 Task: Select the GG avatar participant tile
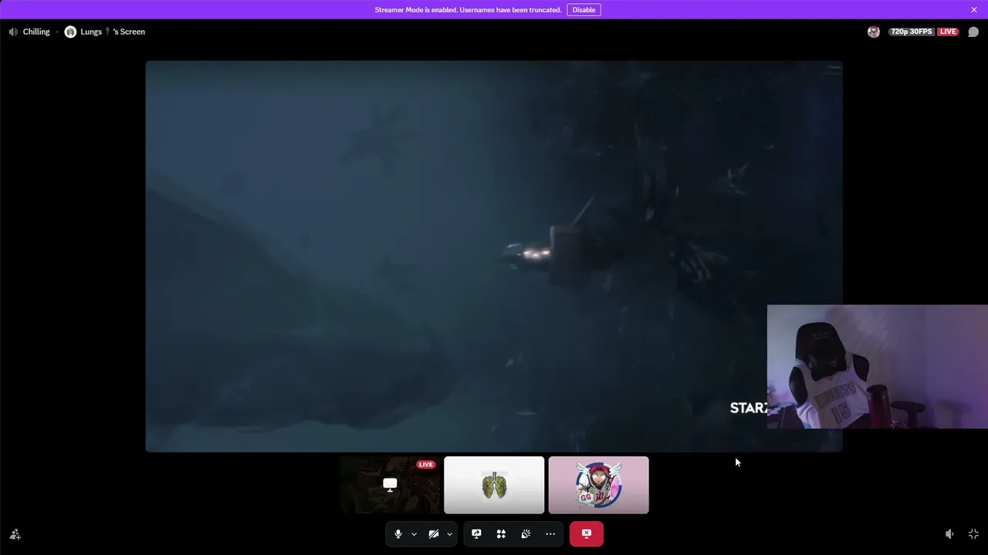[598, 485]
